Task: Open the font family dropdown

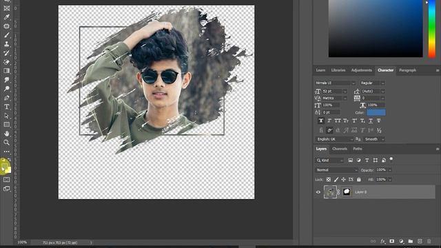Action: [x=336, y=83]
